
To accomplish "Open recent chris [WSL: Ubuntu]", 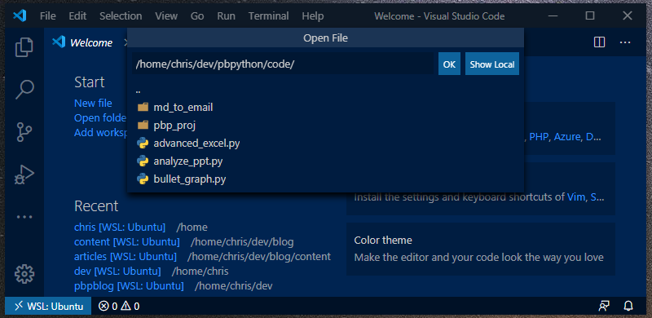I will tap(120, 227).
